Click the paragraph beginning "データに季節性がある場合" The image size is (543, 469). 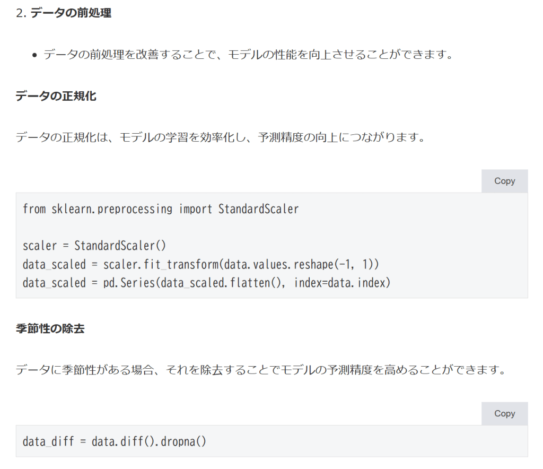point(260,370)
